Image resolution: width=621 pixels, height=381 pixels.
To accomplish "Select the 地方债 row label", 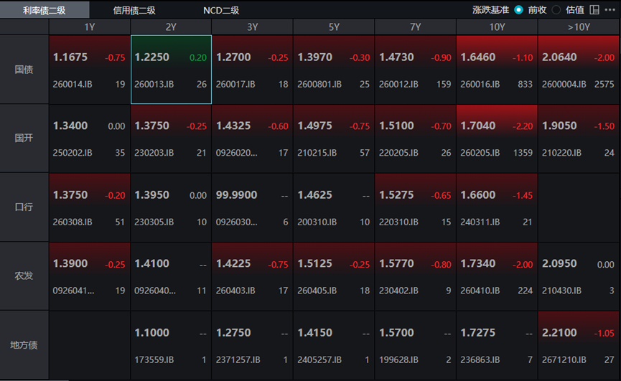I will pyautogui.click(x=24, y=345).
